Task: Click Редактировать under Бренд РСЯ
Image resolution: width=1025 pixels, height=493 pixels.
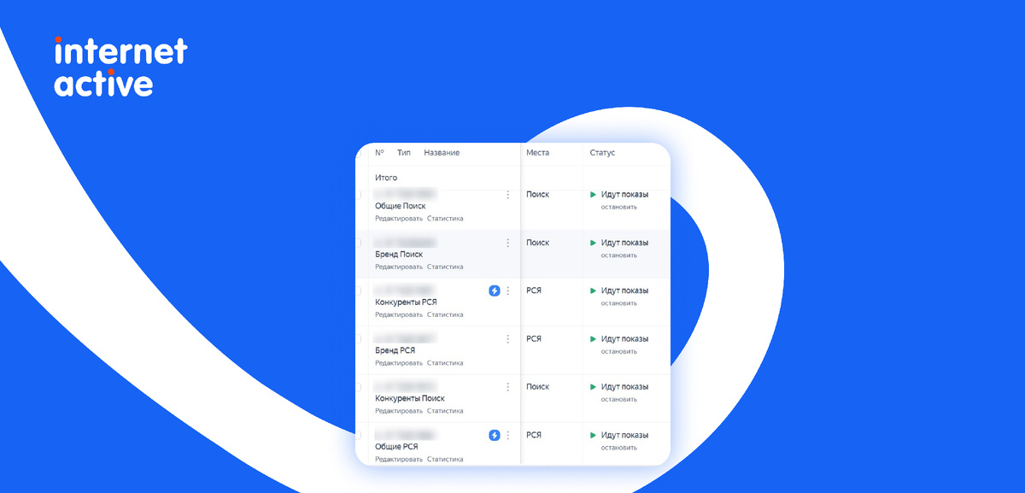Action: click(399, 363)
